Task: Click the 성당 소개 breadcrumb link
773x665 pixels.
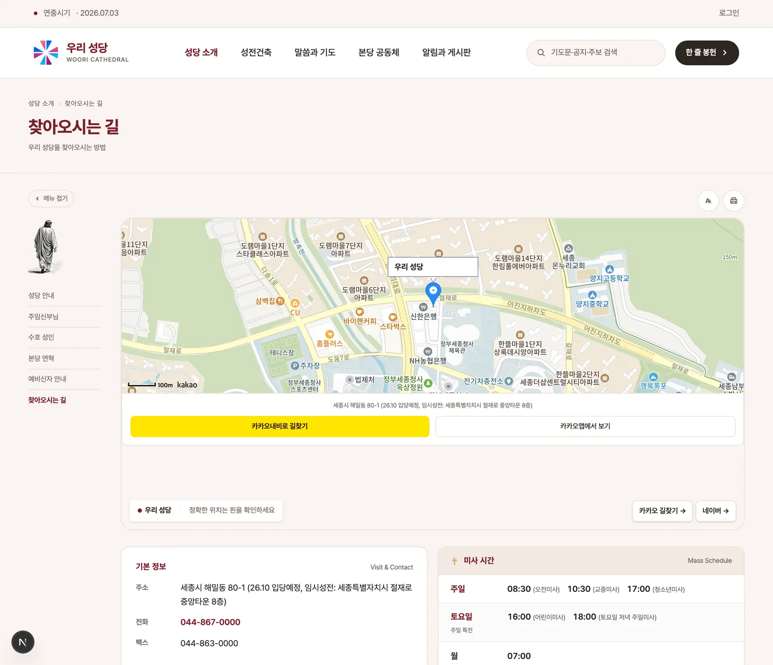Action: [x=41, y=103]
